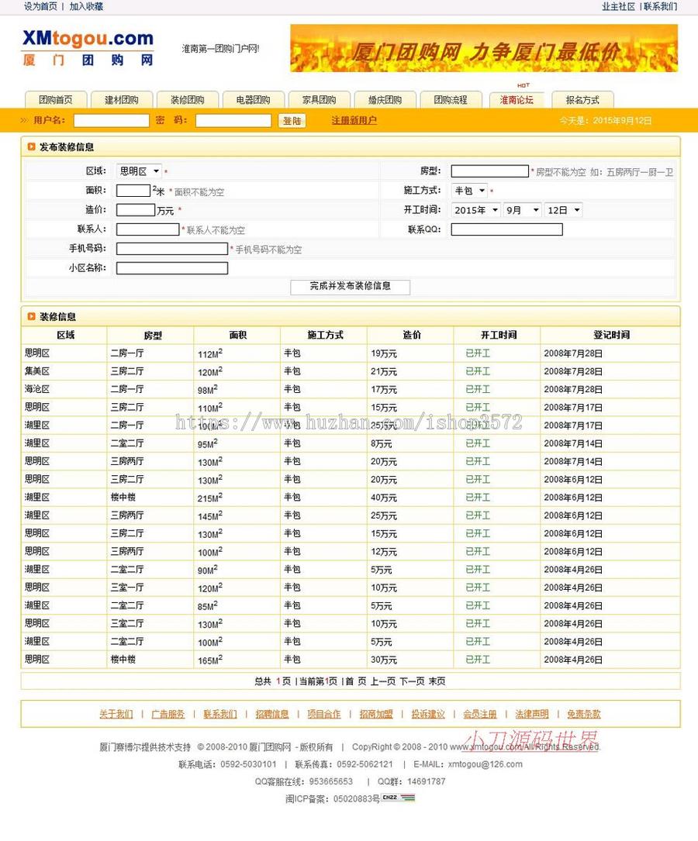This screenshot has height=841, width=698.
Task: Open the 淮南论坛 HOT tab
Action: coord(517,100)
